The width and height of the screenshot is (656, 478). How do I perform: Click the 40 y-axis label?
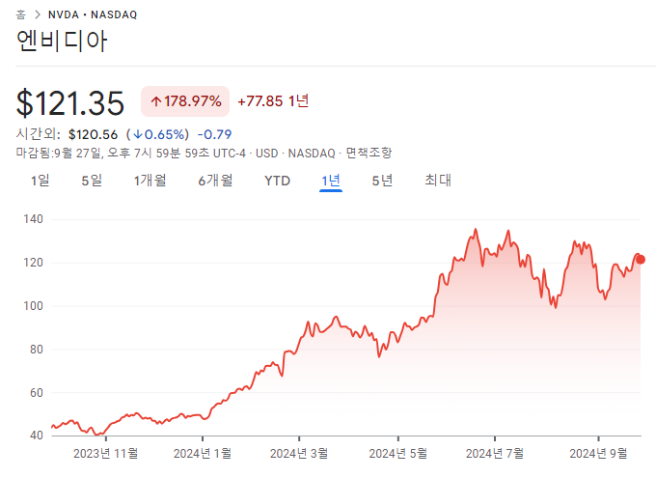tap(37, 436)
